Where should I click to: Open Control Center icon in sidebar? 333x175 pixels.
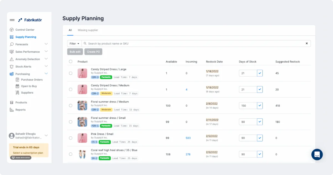[x=12, y=30]
